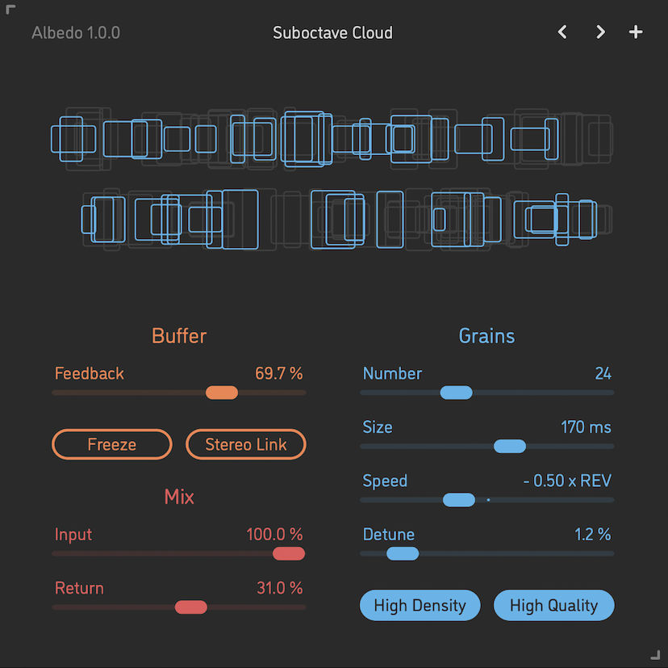
Task: Toggle Stereo Link
Action: point(246,444)
